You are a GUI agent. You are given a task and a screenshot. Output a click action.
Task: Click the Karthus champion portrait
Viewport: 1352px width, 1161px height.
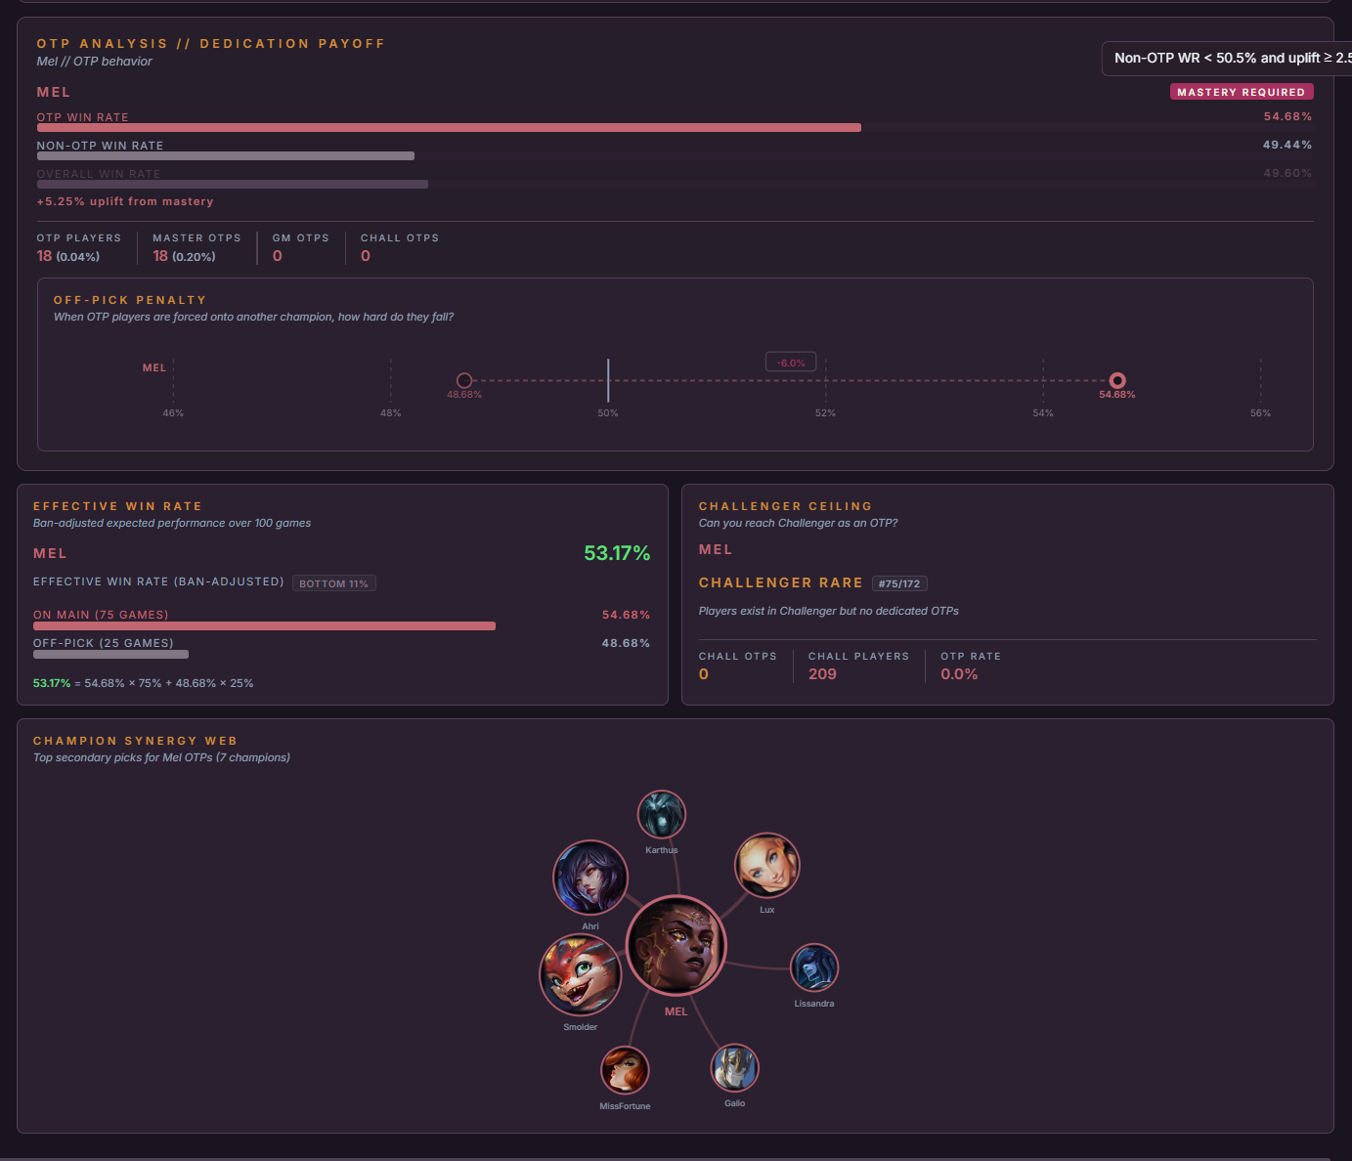(x=662, y=814)
